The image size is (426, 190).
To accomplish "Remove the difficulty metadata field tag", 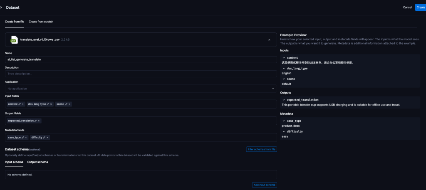I will tap(47, 137).
